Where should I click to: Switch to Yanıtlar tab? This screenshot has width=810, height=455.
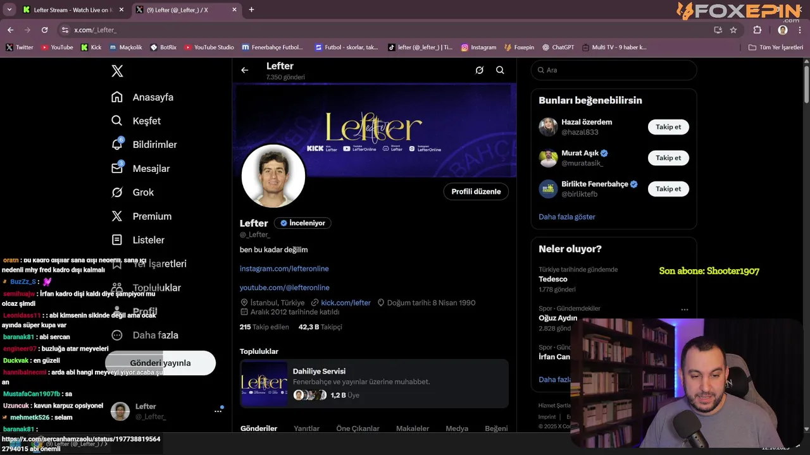point(306,428)
